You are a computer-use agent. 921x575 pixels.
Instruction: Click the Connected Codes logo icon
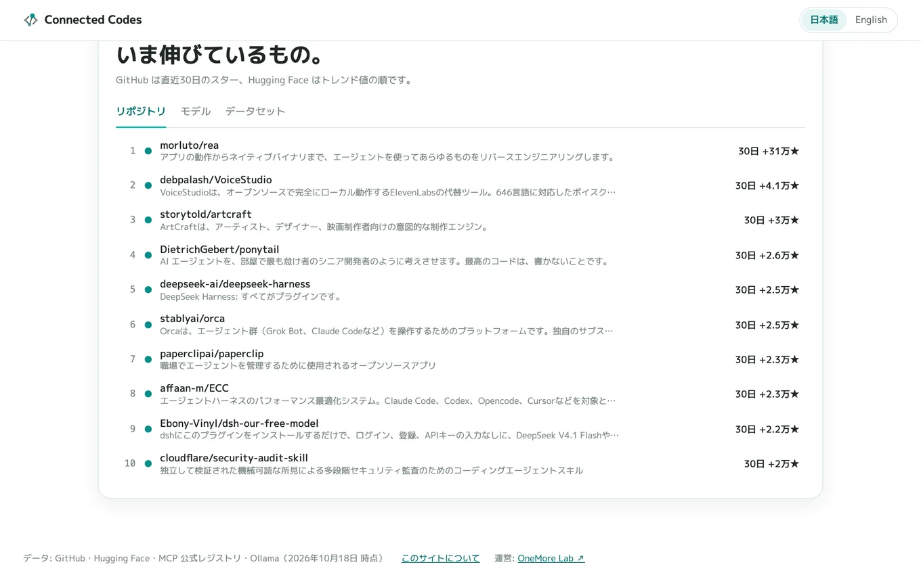(30, 20)
